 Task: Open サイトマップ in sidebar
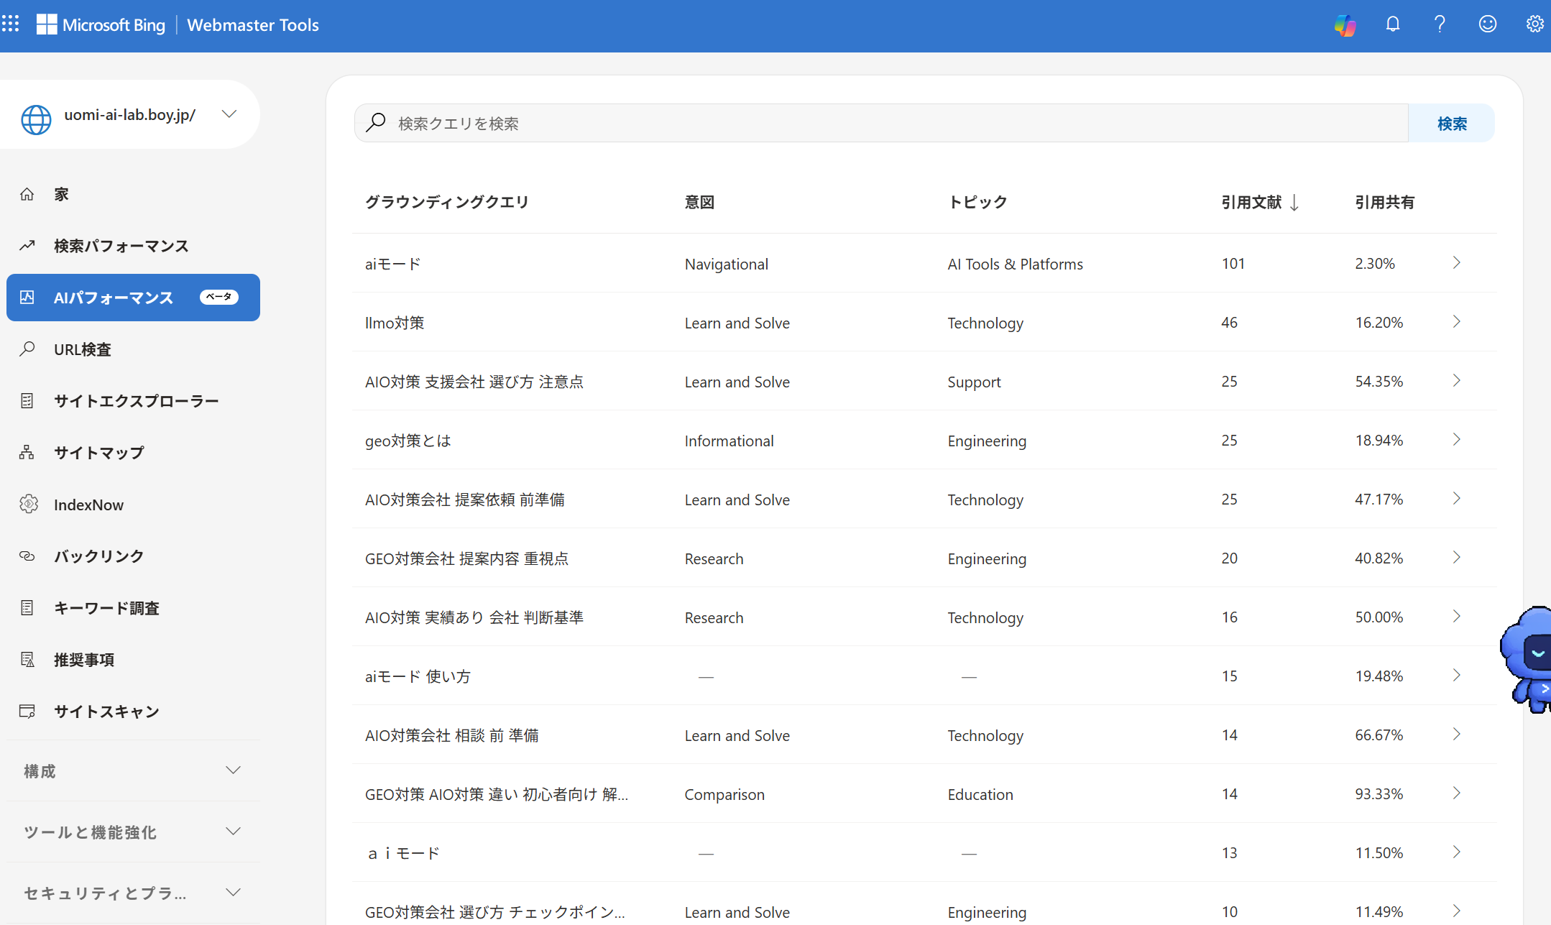(133, 453)
